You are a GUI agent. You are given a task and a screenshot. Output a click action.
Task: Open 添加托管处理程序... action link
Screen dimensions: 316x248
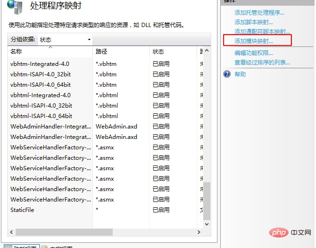click(x=259, y=13)
